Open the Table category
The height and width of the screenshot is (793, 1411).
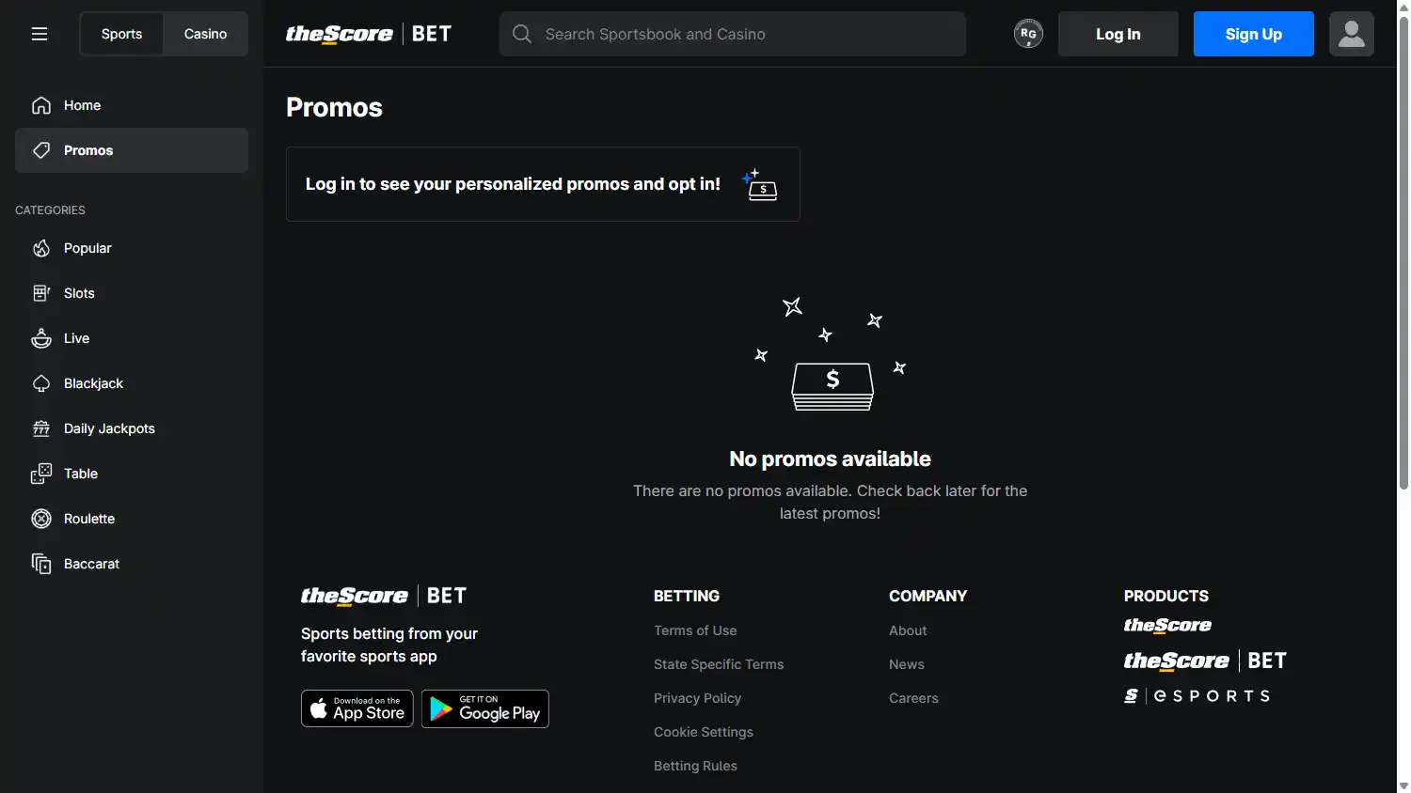[x=132, y=474]
